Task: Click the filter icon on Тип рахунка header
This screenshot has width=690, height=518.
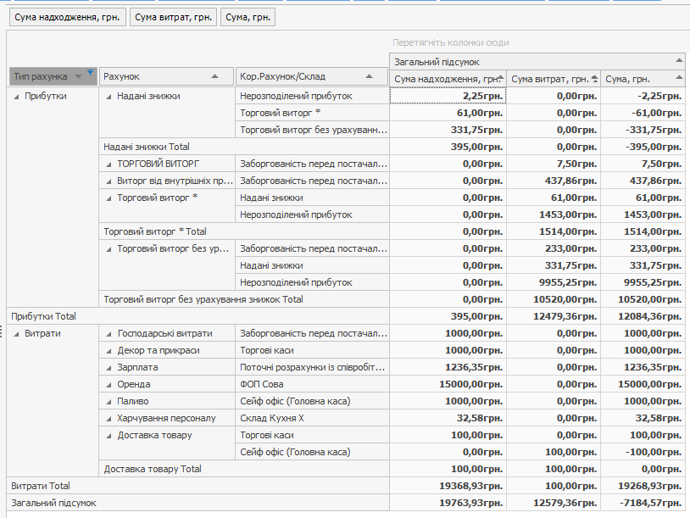Action: (90, 73)
